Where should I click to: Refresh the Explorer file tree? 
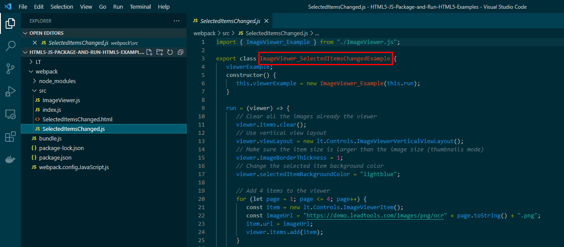[170, 52]
